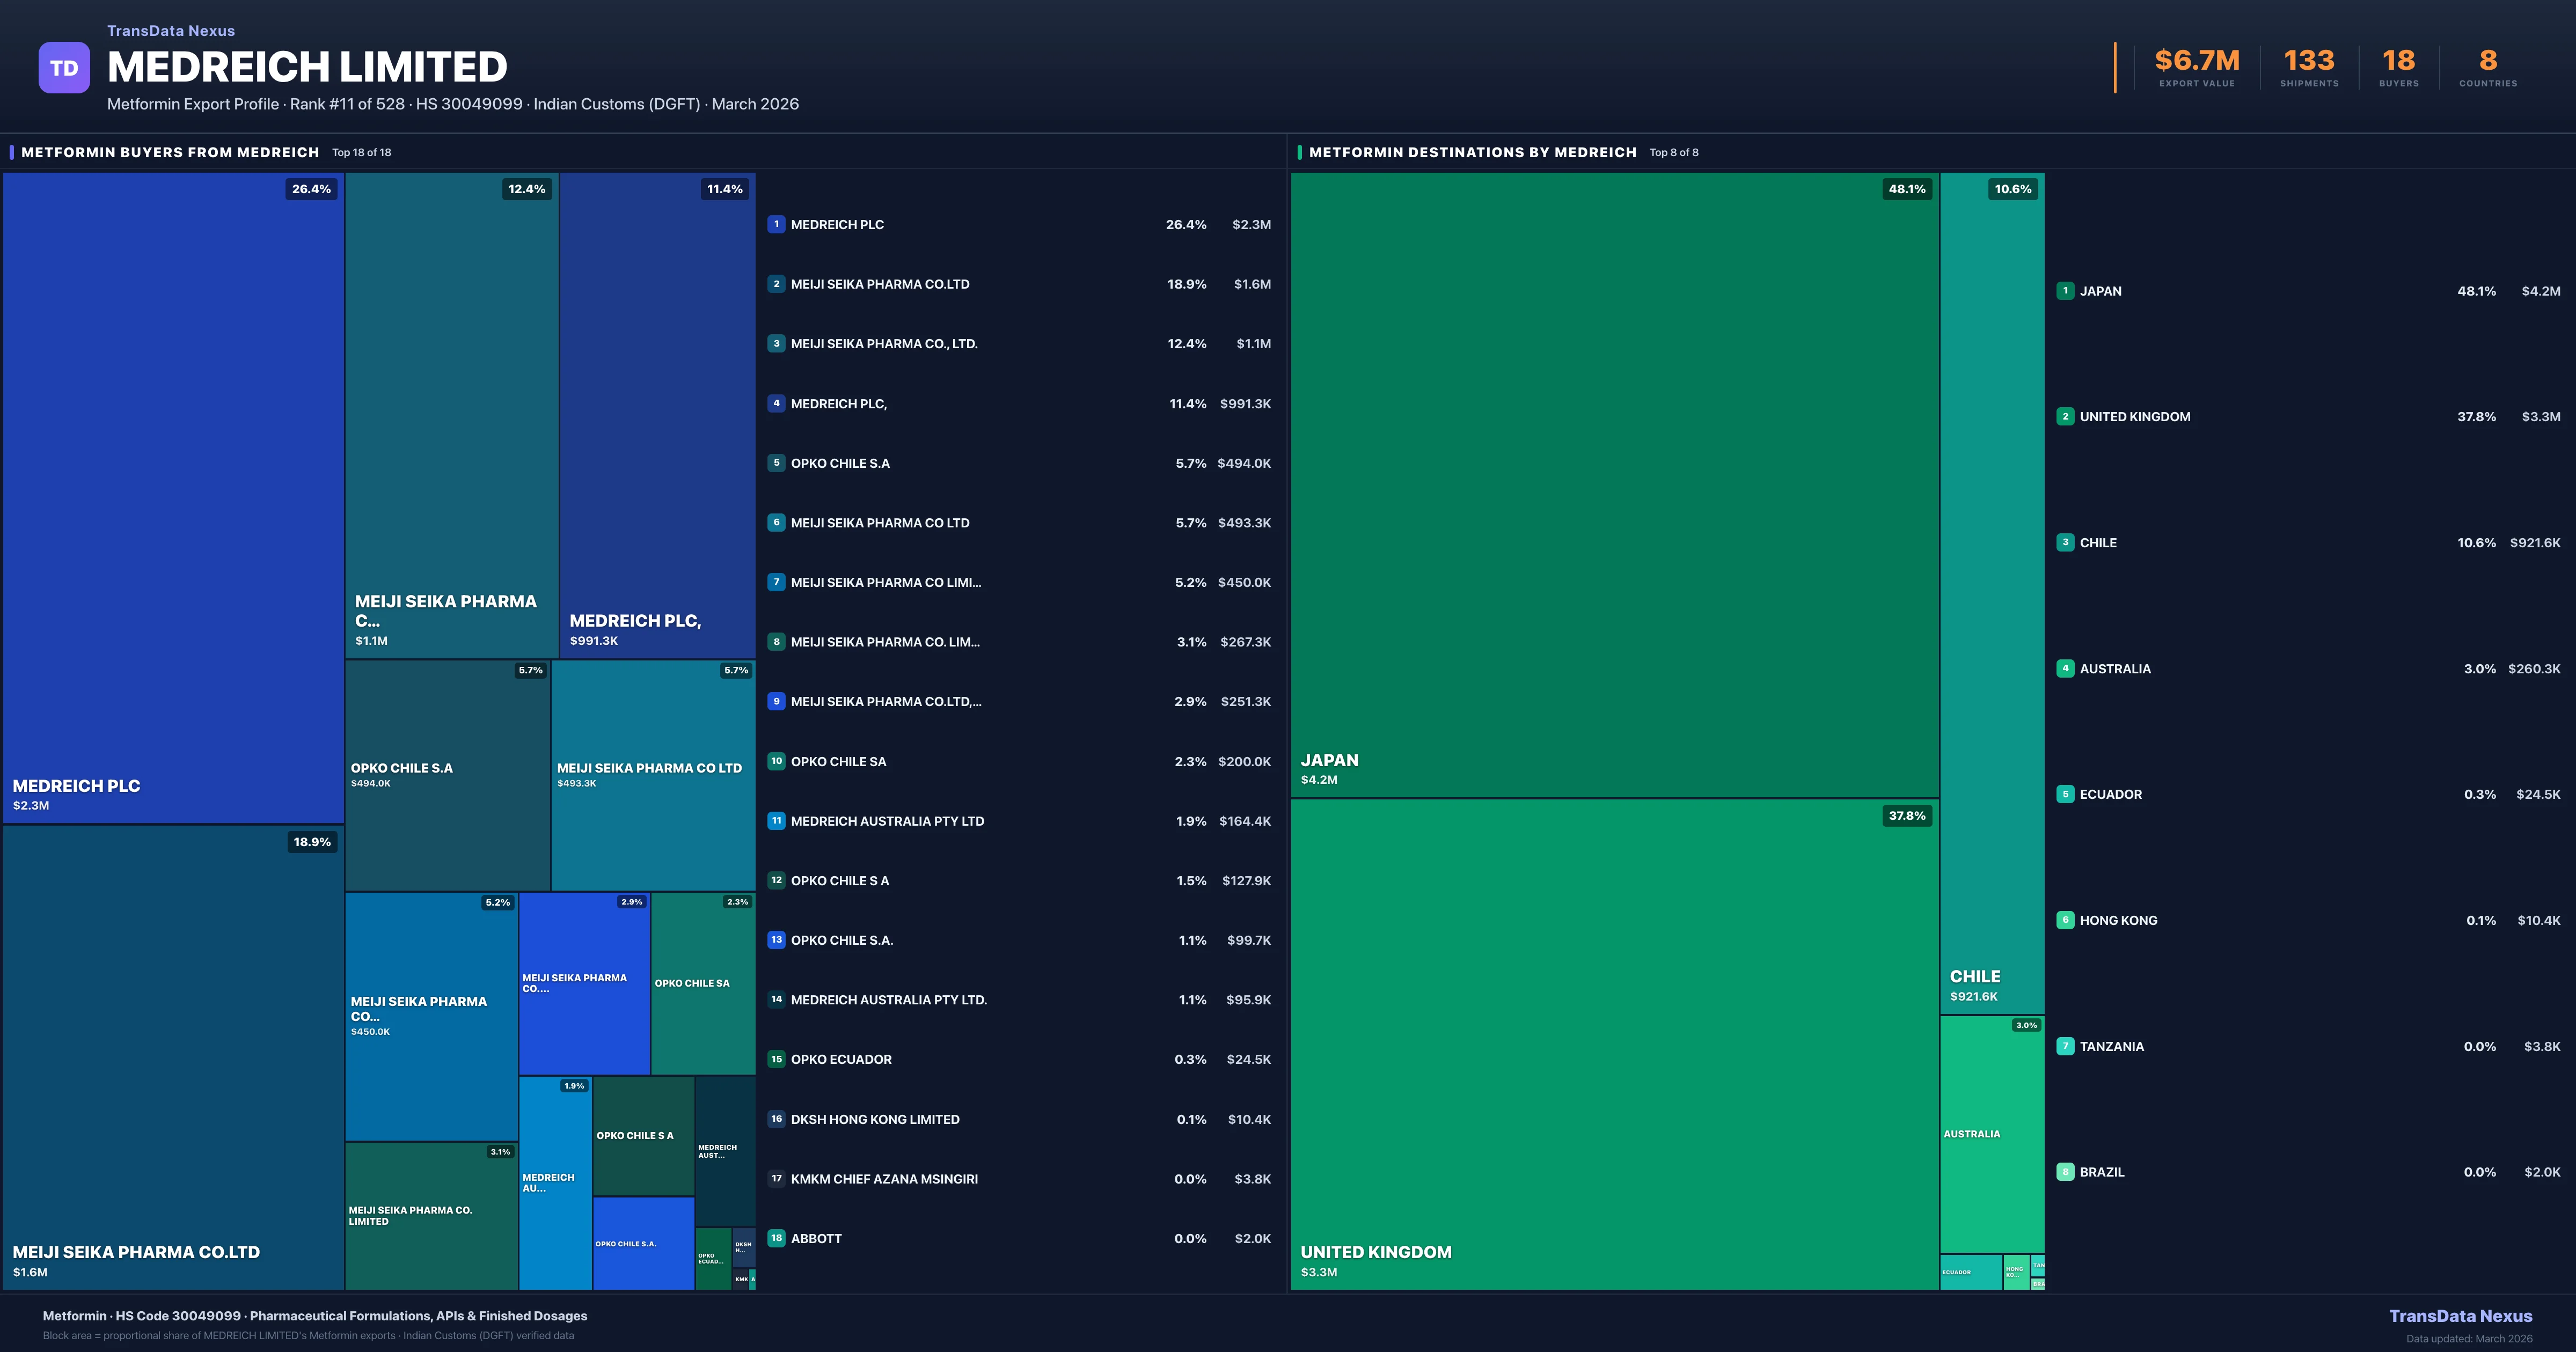This screenshot has height=1352, width=2576.
Task: Click the TransData Nexus footer link
Action: (2460, 1316)
